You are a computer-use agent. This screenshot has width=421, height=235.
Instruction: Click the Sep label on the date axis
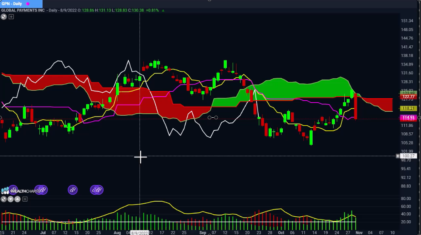tap(203, 233)
